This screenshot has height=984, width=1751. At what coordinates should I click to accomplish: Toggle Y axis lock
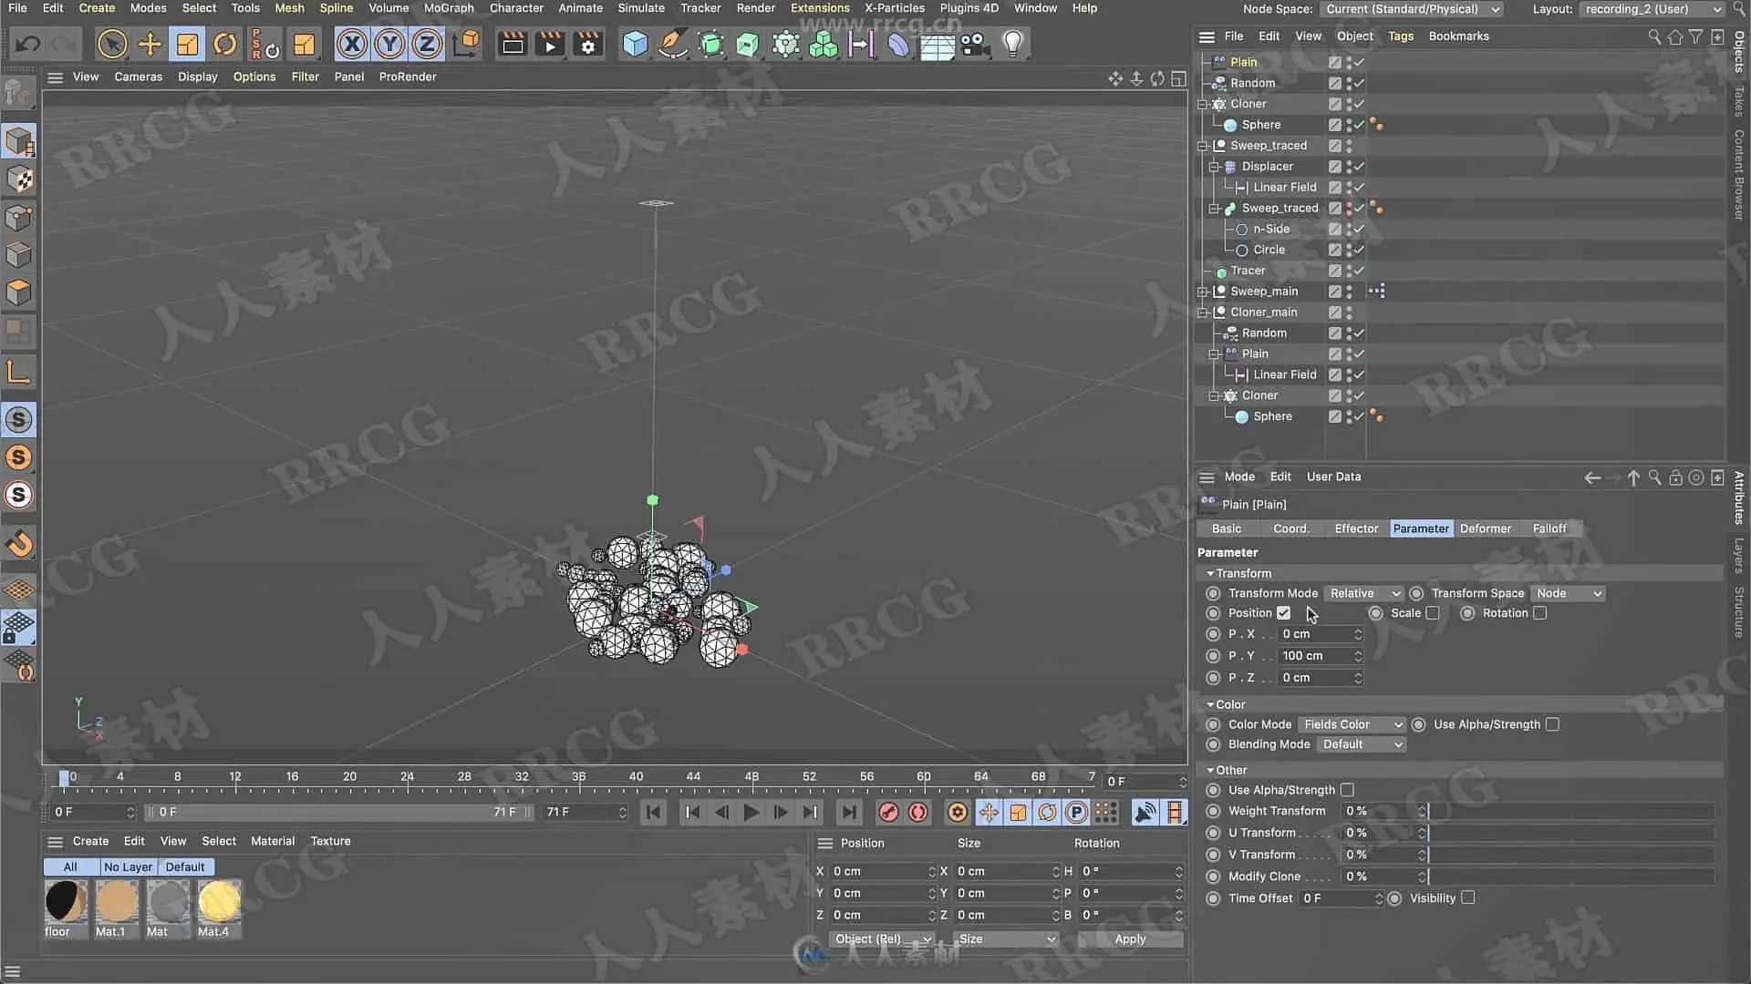coord(389,44)
